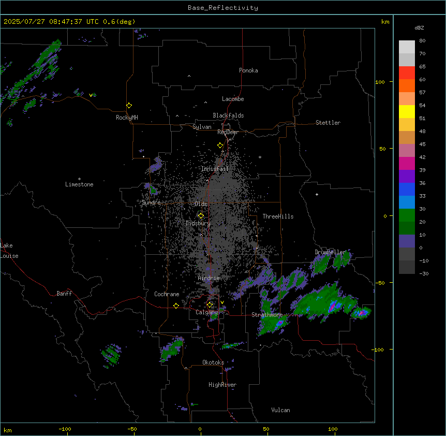Viewport: 446px width, 436px height.
Task: Click the yellow diamond marker above Calgary label
Action: tap(210, 305)
